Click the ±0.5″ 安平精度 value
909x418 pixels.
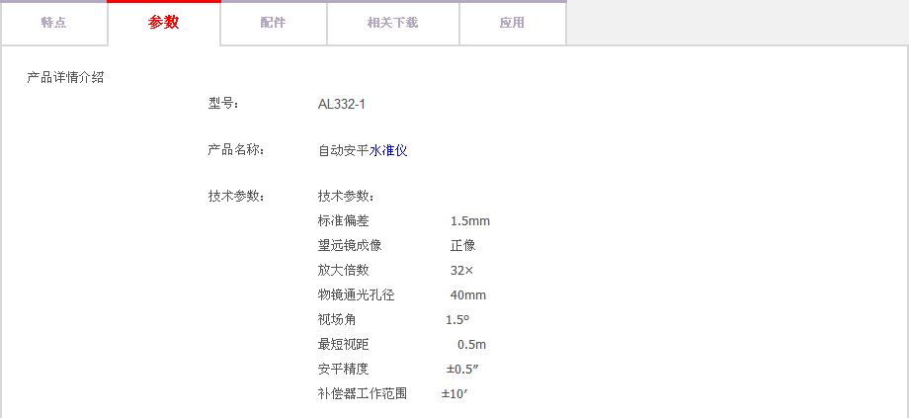tap(462, 369)
